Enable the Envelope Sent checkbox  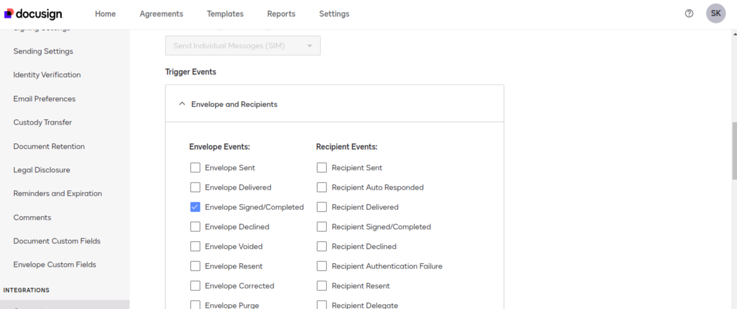[195, 167]
